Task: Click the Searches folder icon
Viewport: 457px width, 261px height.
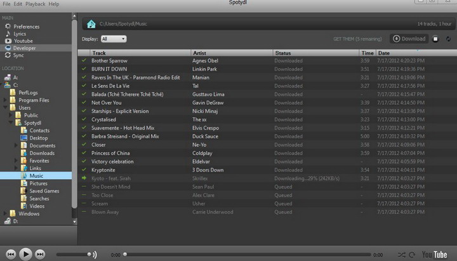Action: 24,198
